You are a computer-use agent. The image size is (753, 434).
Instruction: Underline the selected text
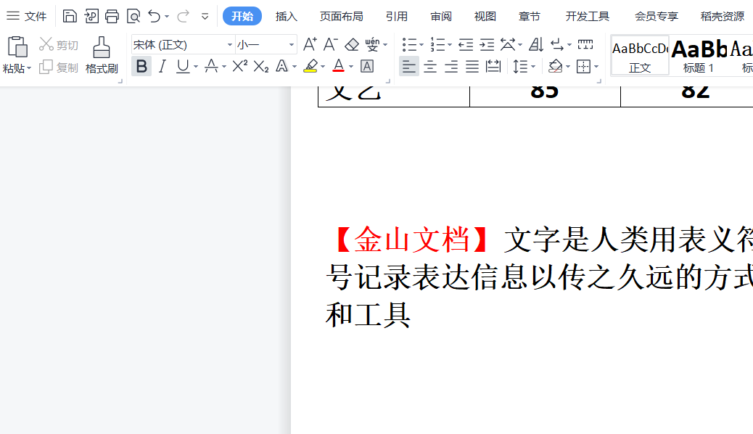[183, 66]
